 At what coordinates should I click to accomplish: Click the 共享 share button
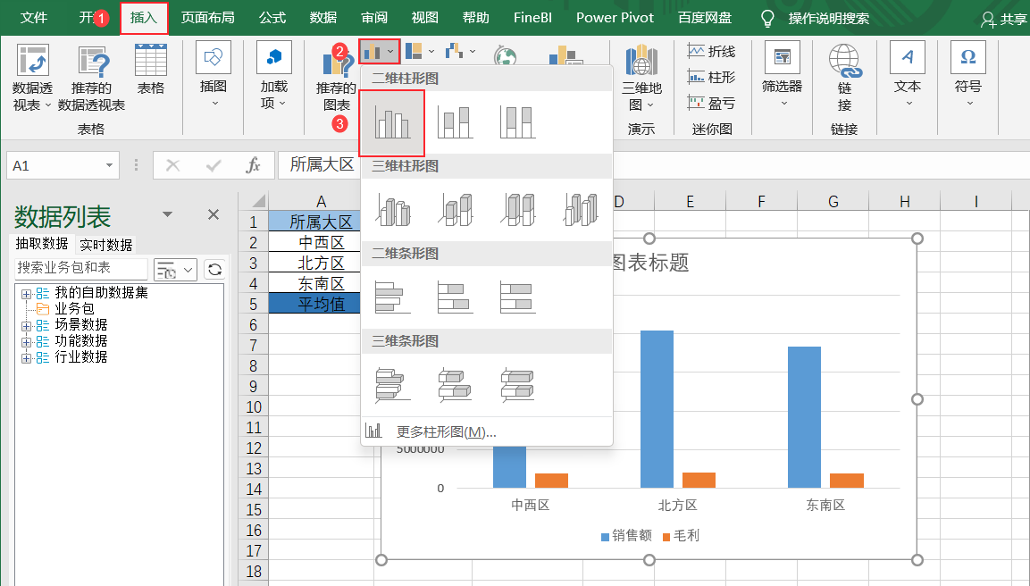(1004, 20)
